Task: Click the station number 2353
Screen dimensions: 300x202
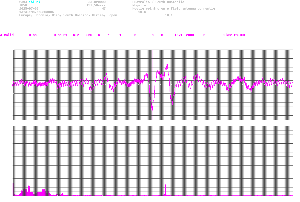Action: (x=23, y=2)
